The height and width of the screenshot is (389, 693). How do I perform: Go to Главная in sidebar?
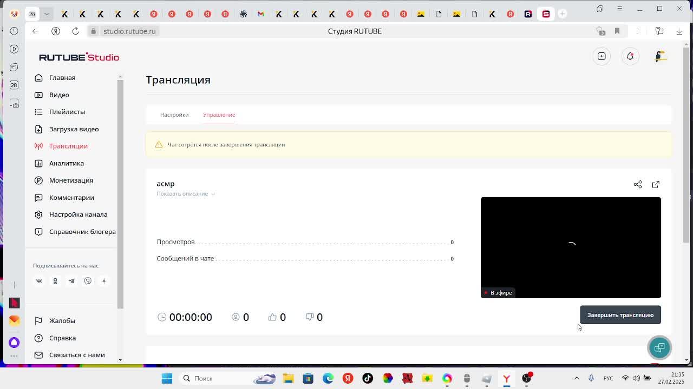pos(55,78)
